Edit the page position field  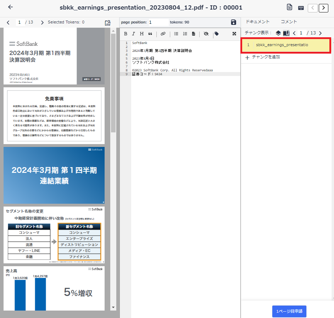158,22
